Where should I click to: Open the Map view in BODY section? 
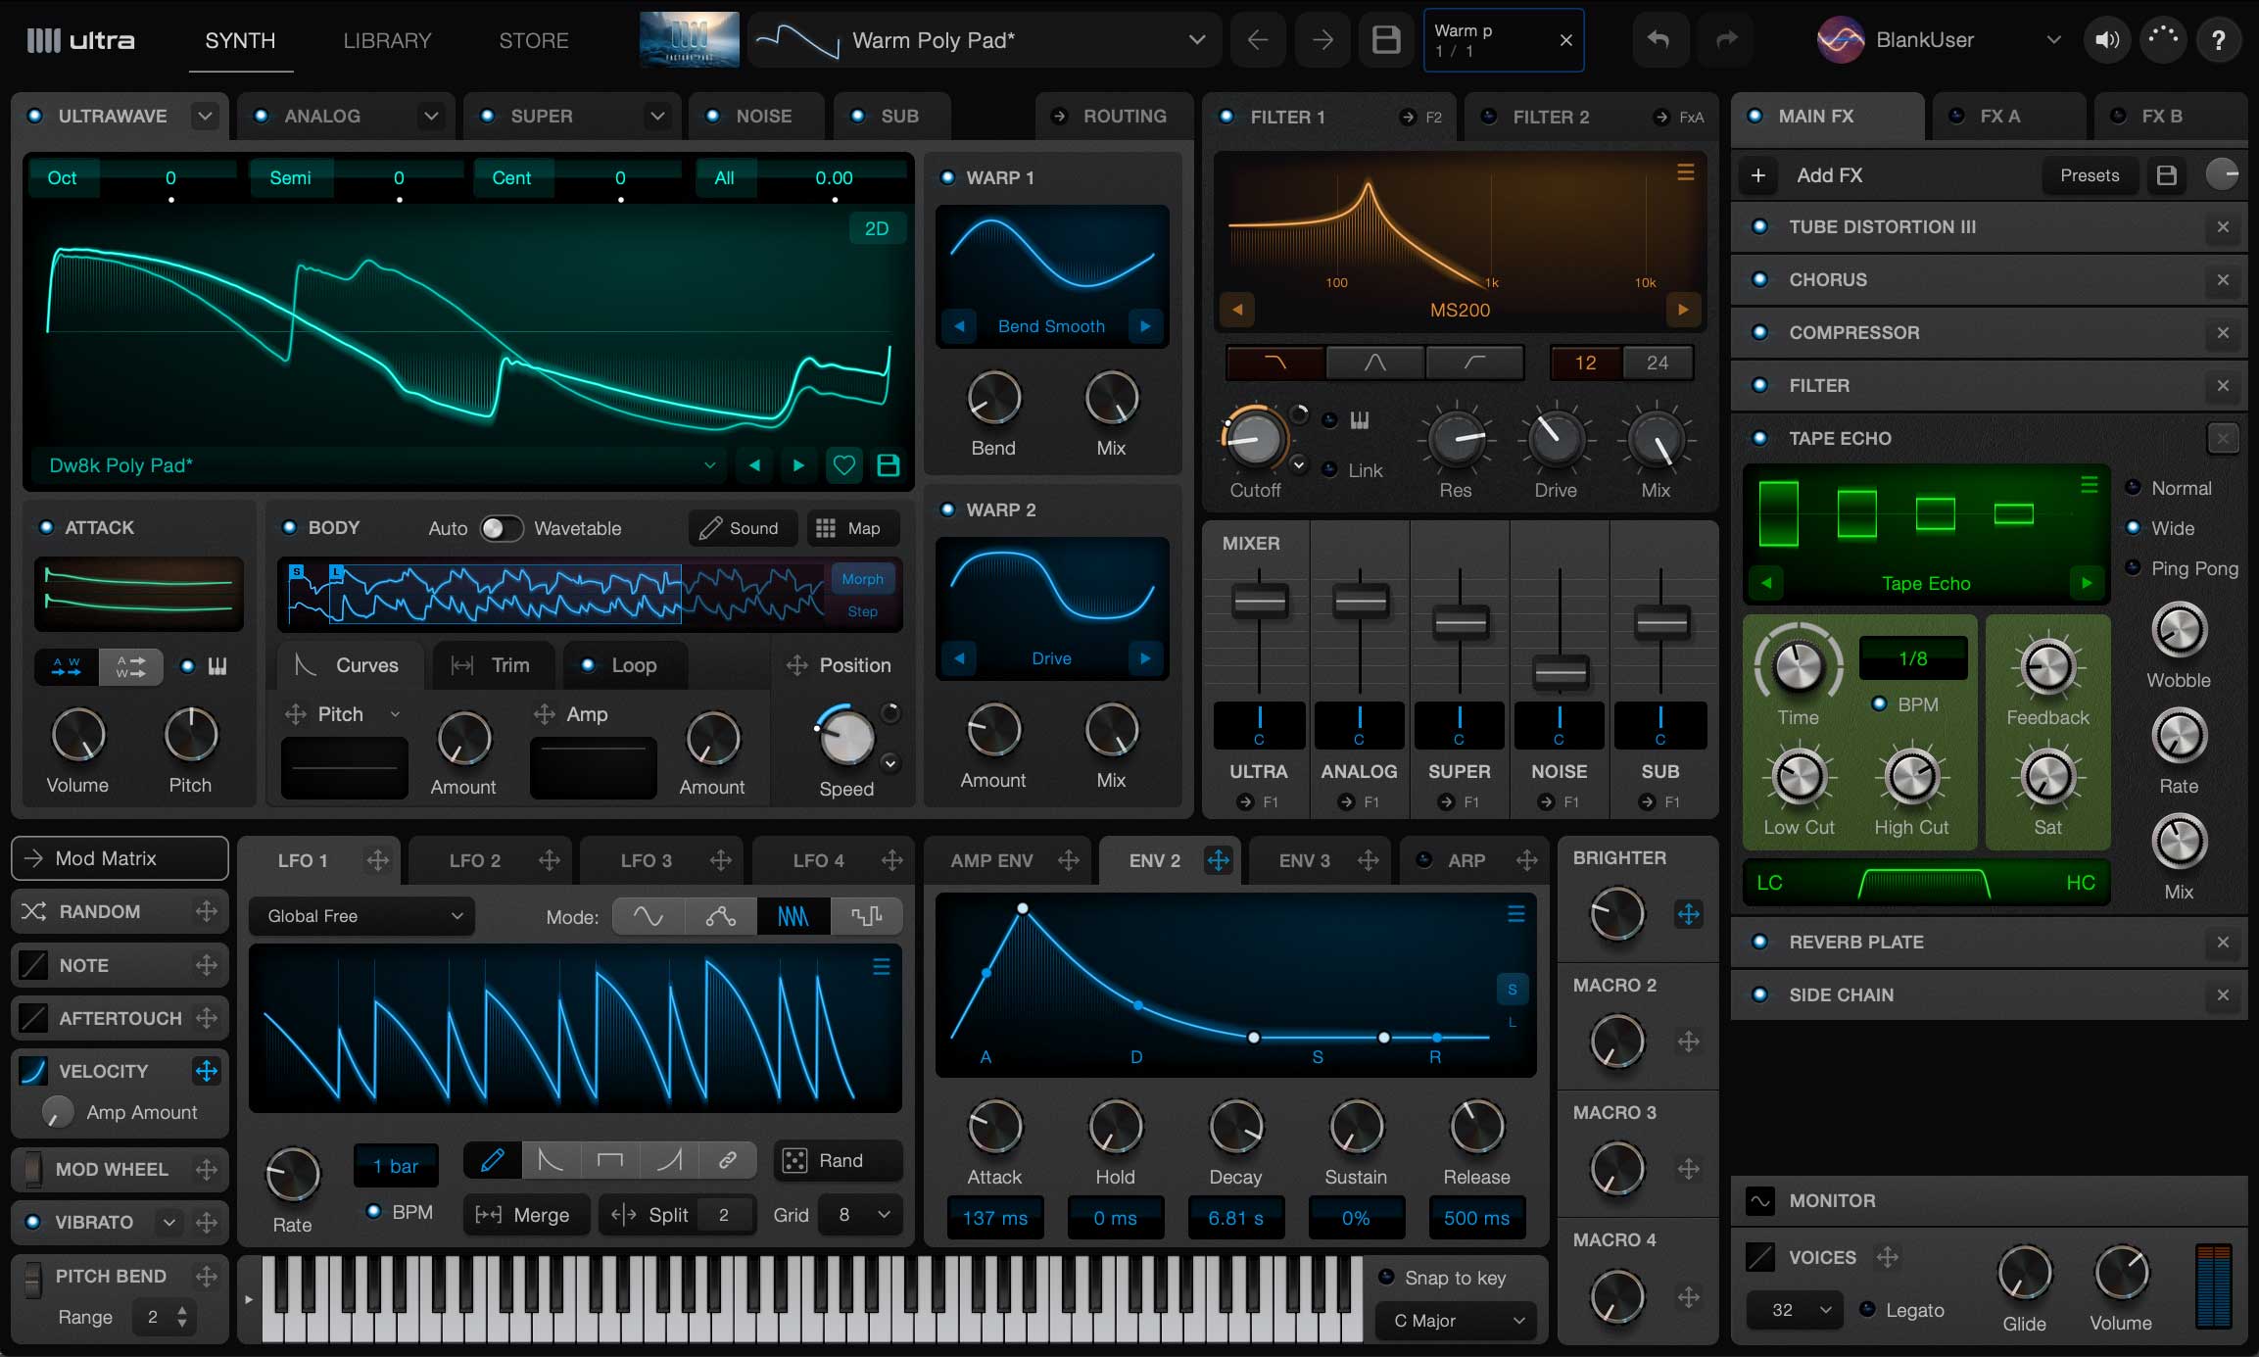(852, 528)
